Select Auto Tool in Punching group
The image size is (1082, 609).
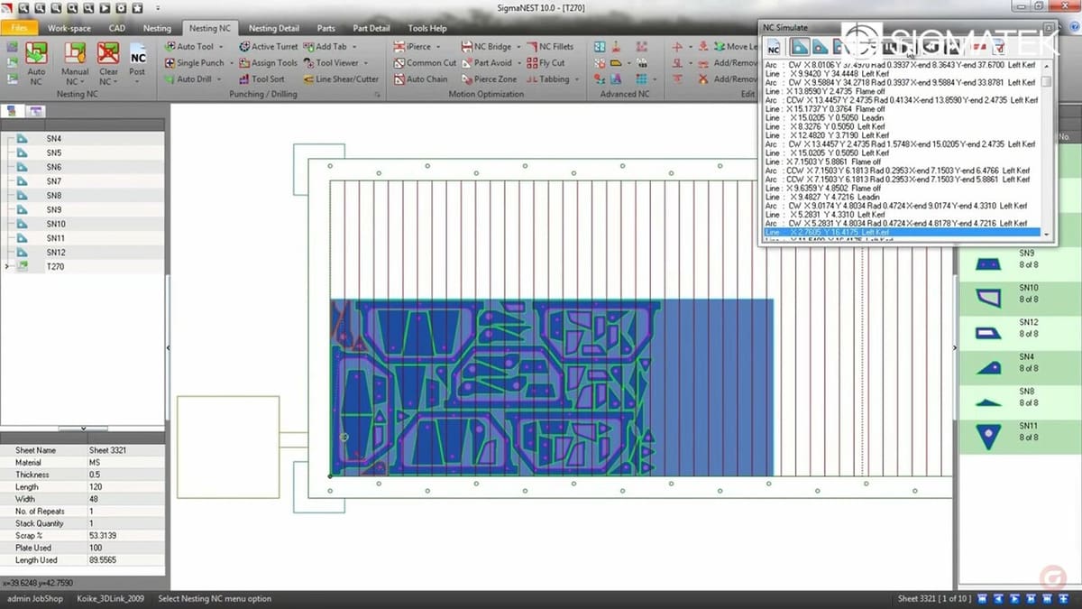pos(188,47)
